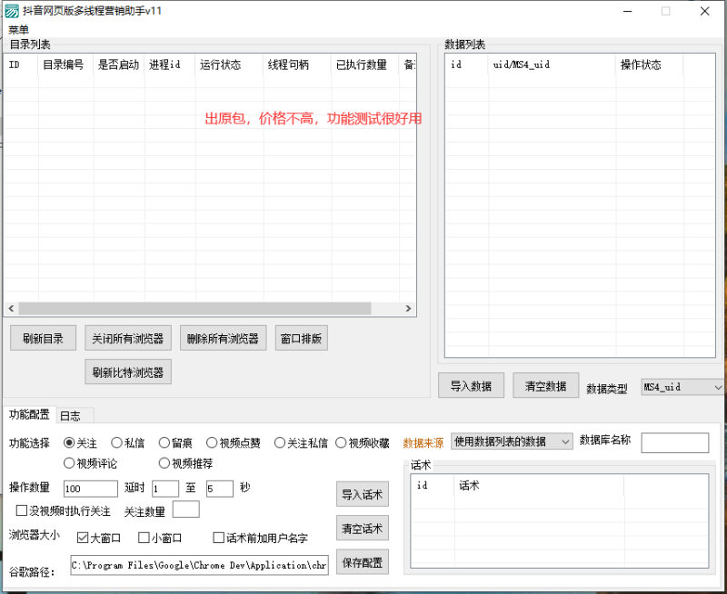Click the 清空话术 button
Image resolution: width=727 pixels, height=594 pixels.
[x=363, y=528]
